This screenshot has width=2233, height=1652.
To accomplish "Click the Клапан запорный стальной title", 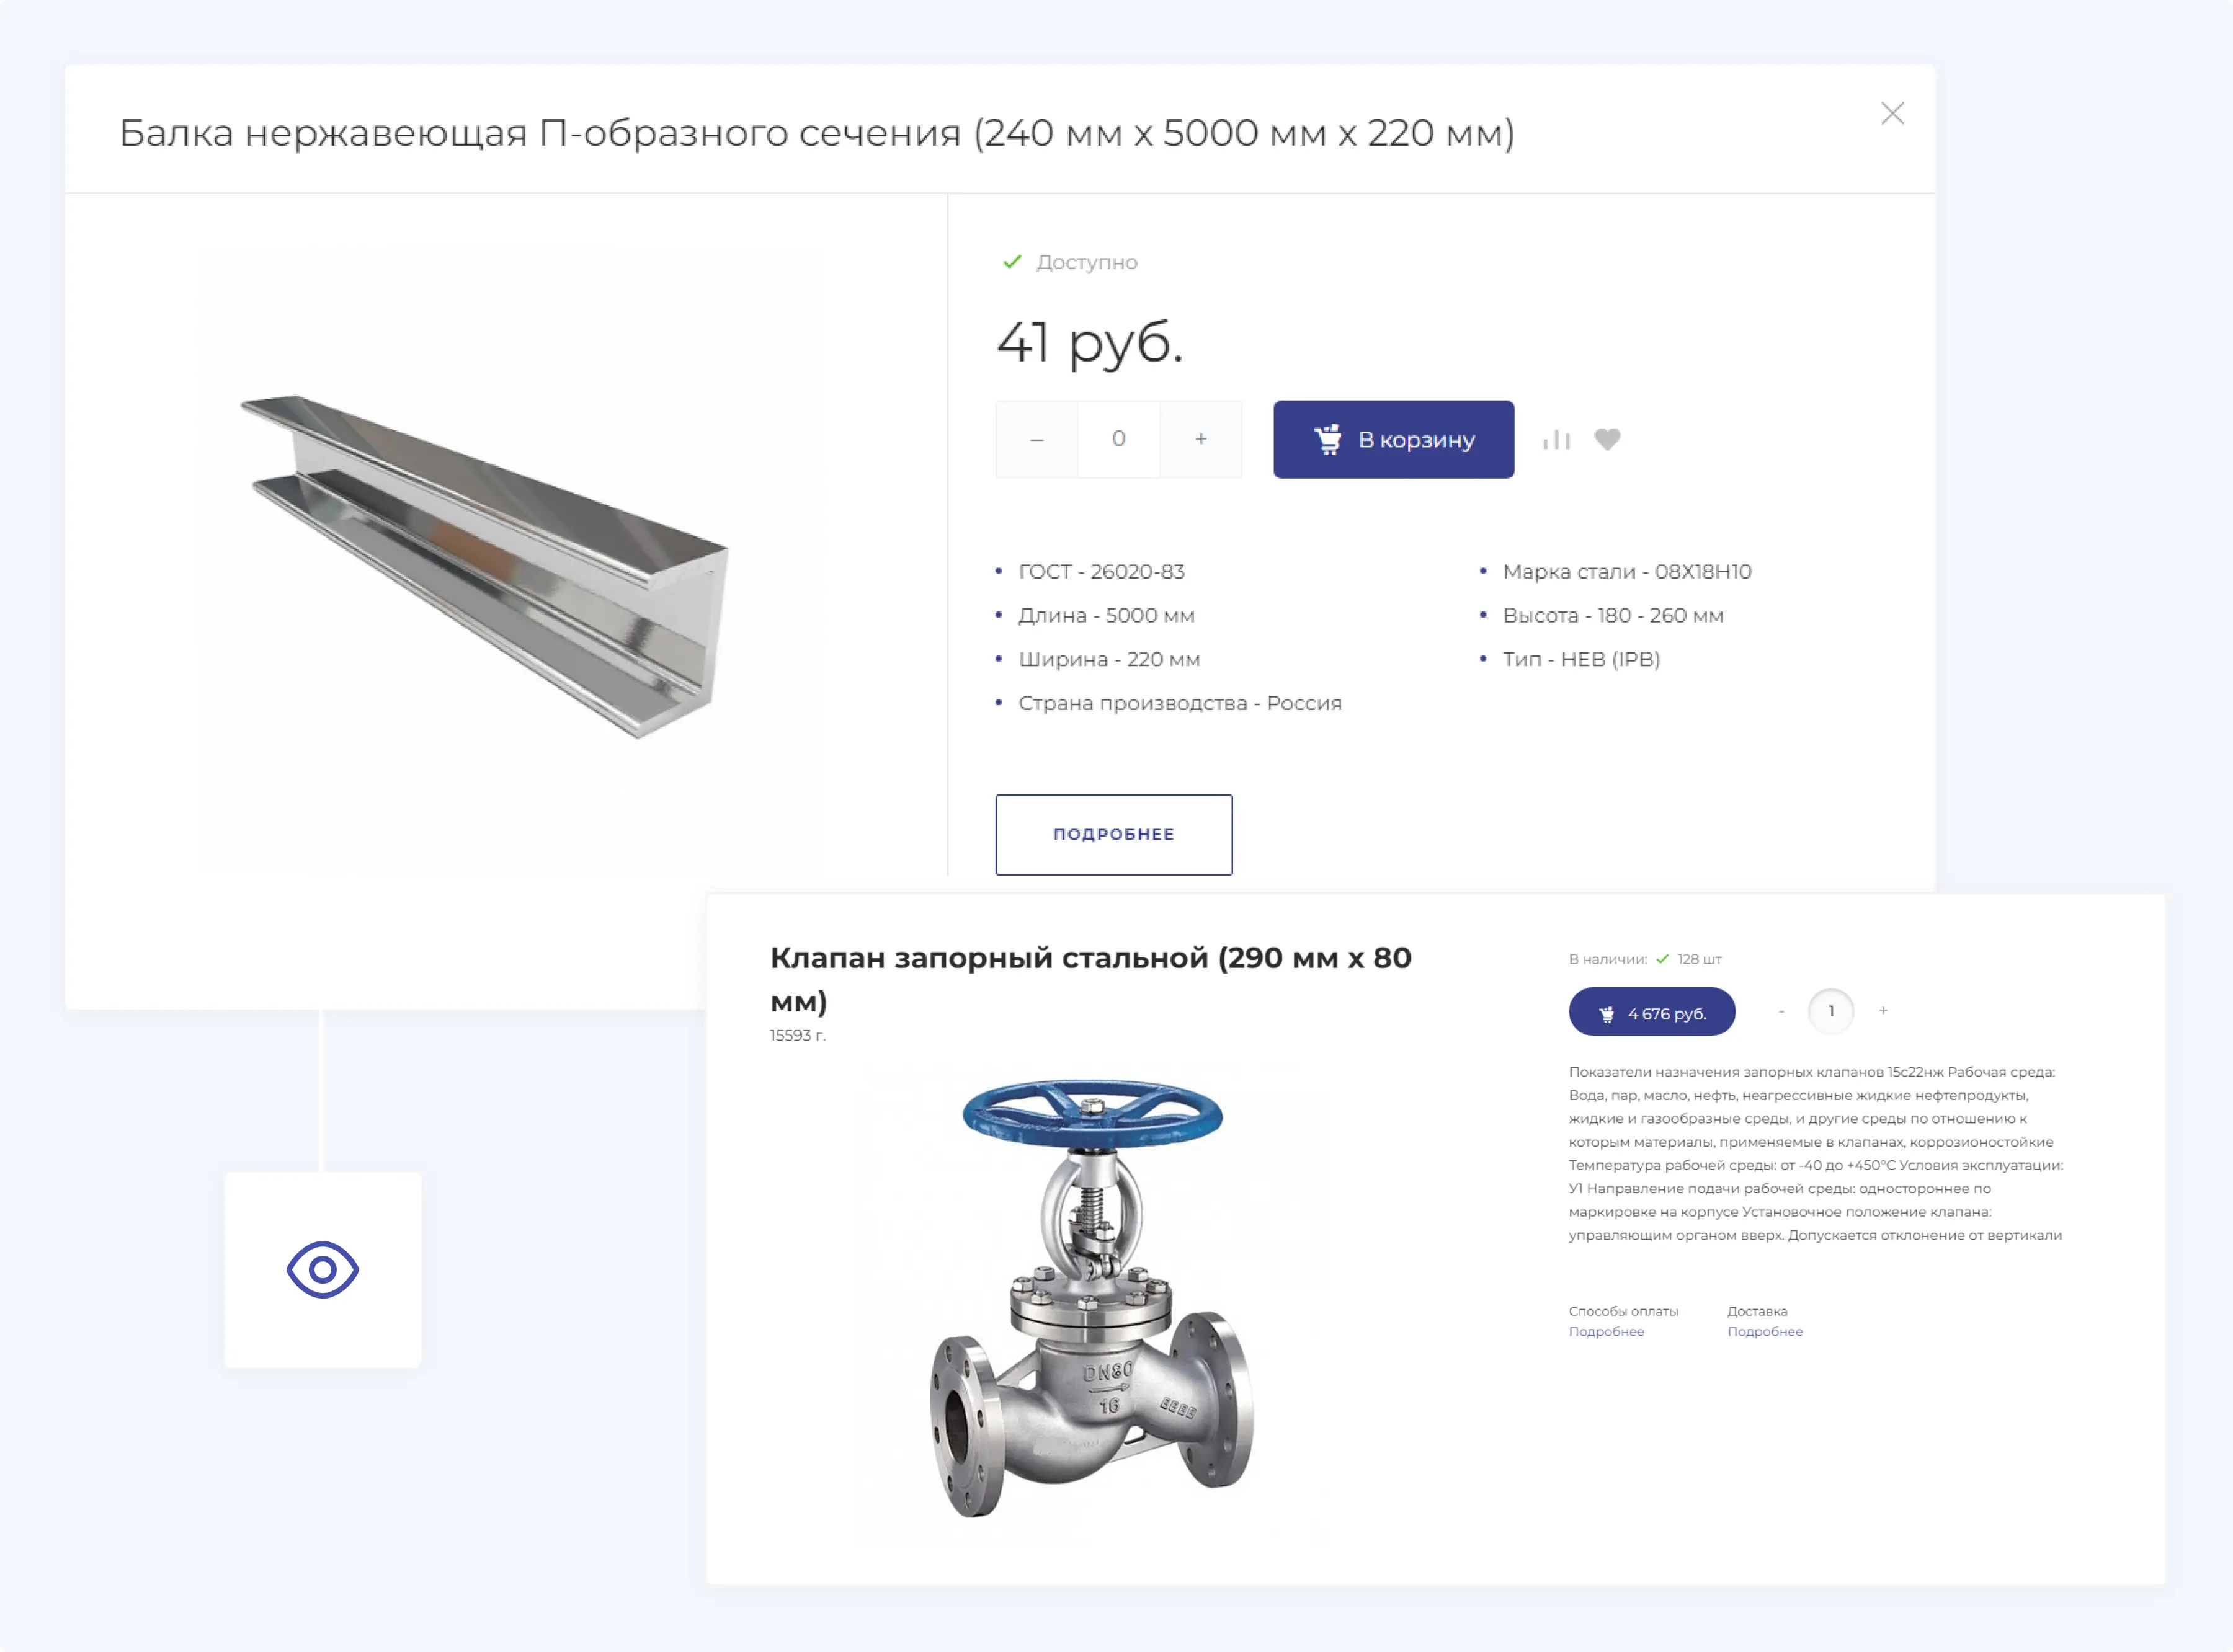I will click(1090, 978).
